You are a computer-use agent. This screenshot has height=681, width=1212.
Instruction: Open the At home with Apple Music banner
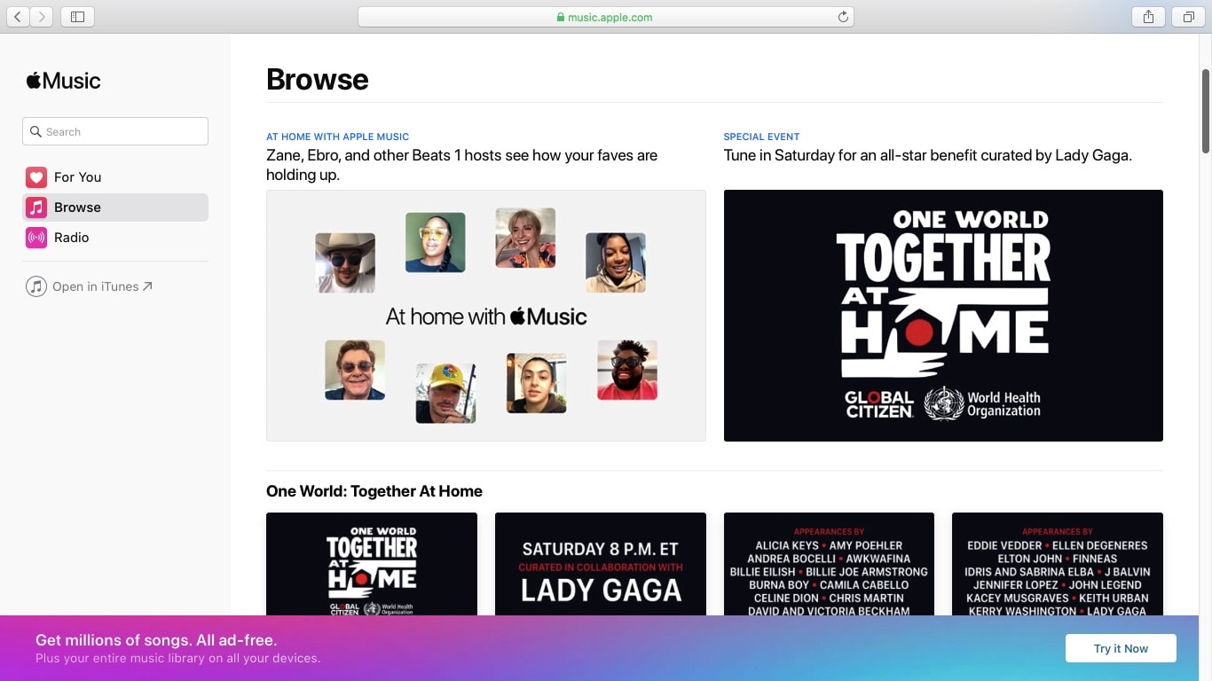[x=485, y=315]
